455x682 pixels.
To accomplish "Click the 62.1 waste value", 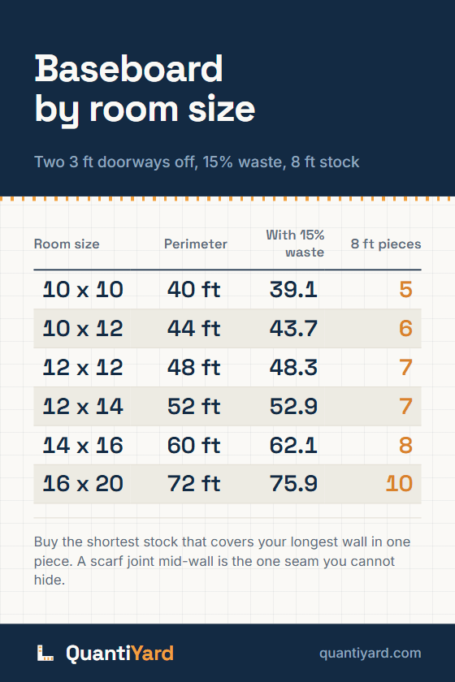I will [x=293, y=445].
